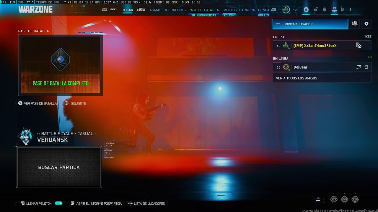The image size is (378, 212).
Task: Toggle the Llenar Pelotón switch
Action: pyautogui.click(x=58, y=203)
